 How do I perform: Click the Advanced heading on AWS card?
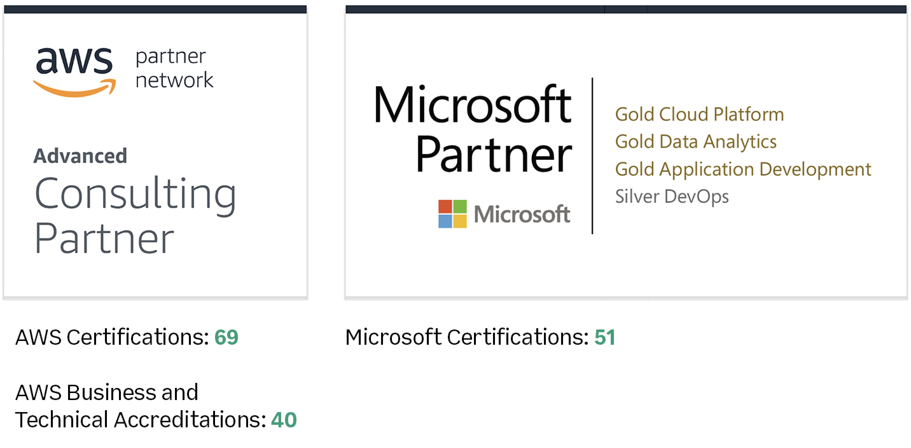[80, 156]
